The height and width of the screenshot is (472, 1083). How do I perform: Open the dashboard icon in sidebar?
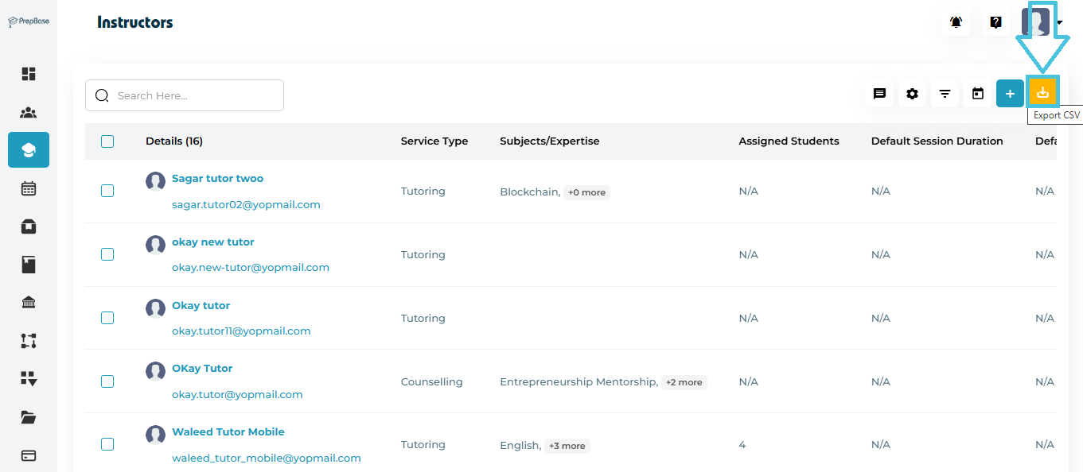coord(29,74)
